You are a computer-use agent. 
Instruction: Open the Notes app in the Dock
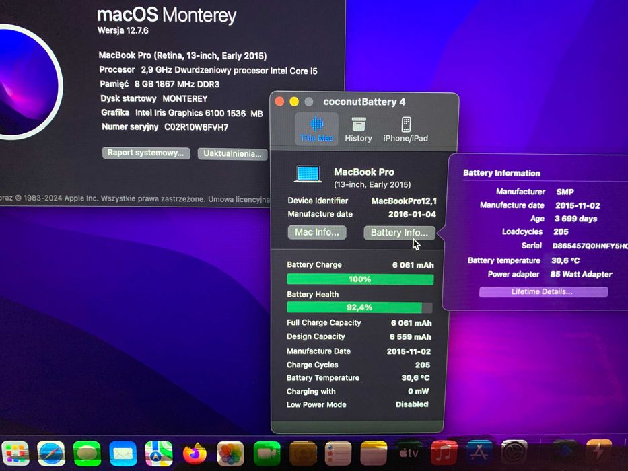tap(374, 453)
